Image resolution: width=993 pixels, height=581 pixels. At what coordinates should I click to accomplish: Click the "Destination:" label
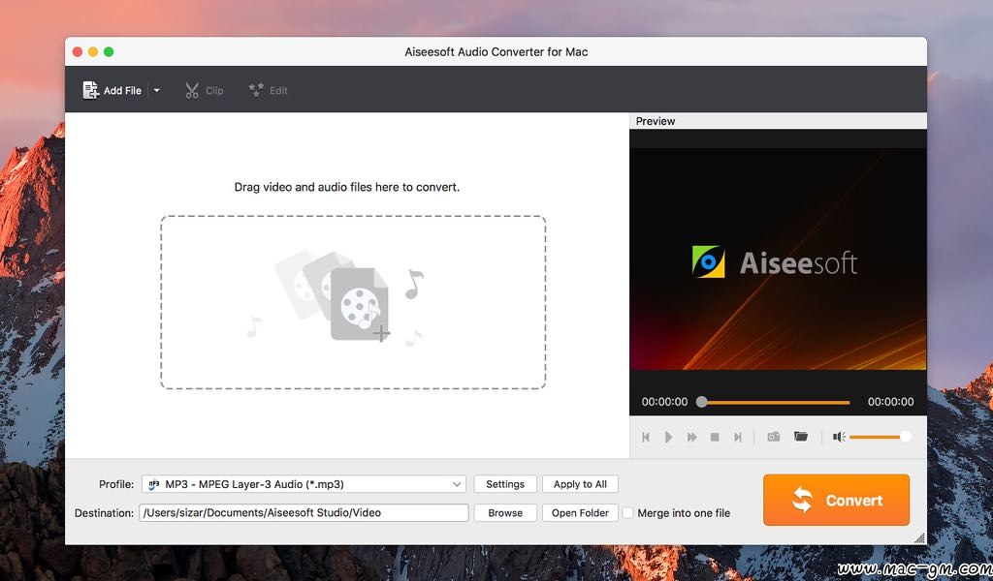pyautogui.click(x=104, y=512)
